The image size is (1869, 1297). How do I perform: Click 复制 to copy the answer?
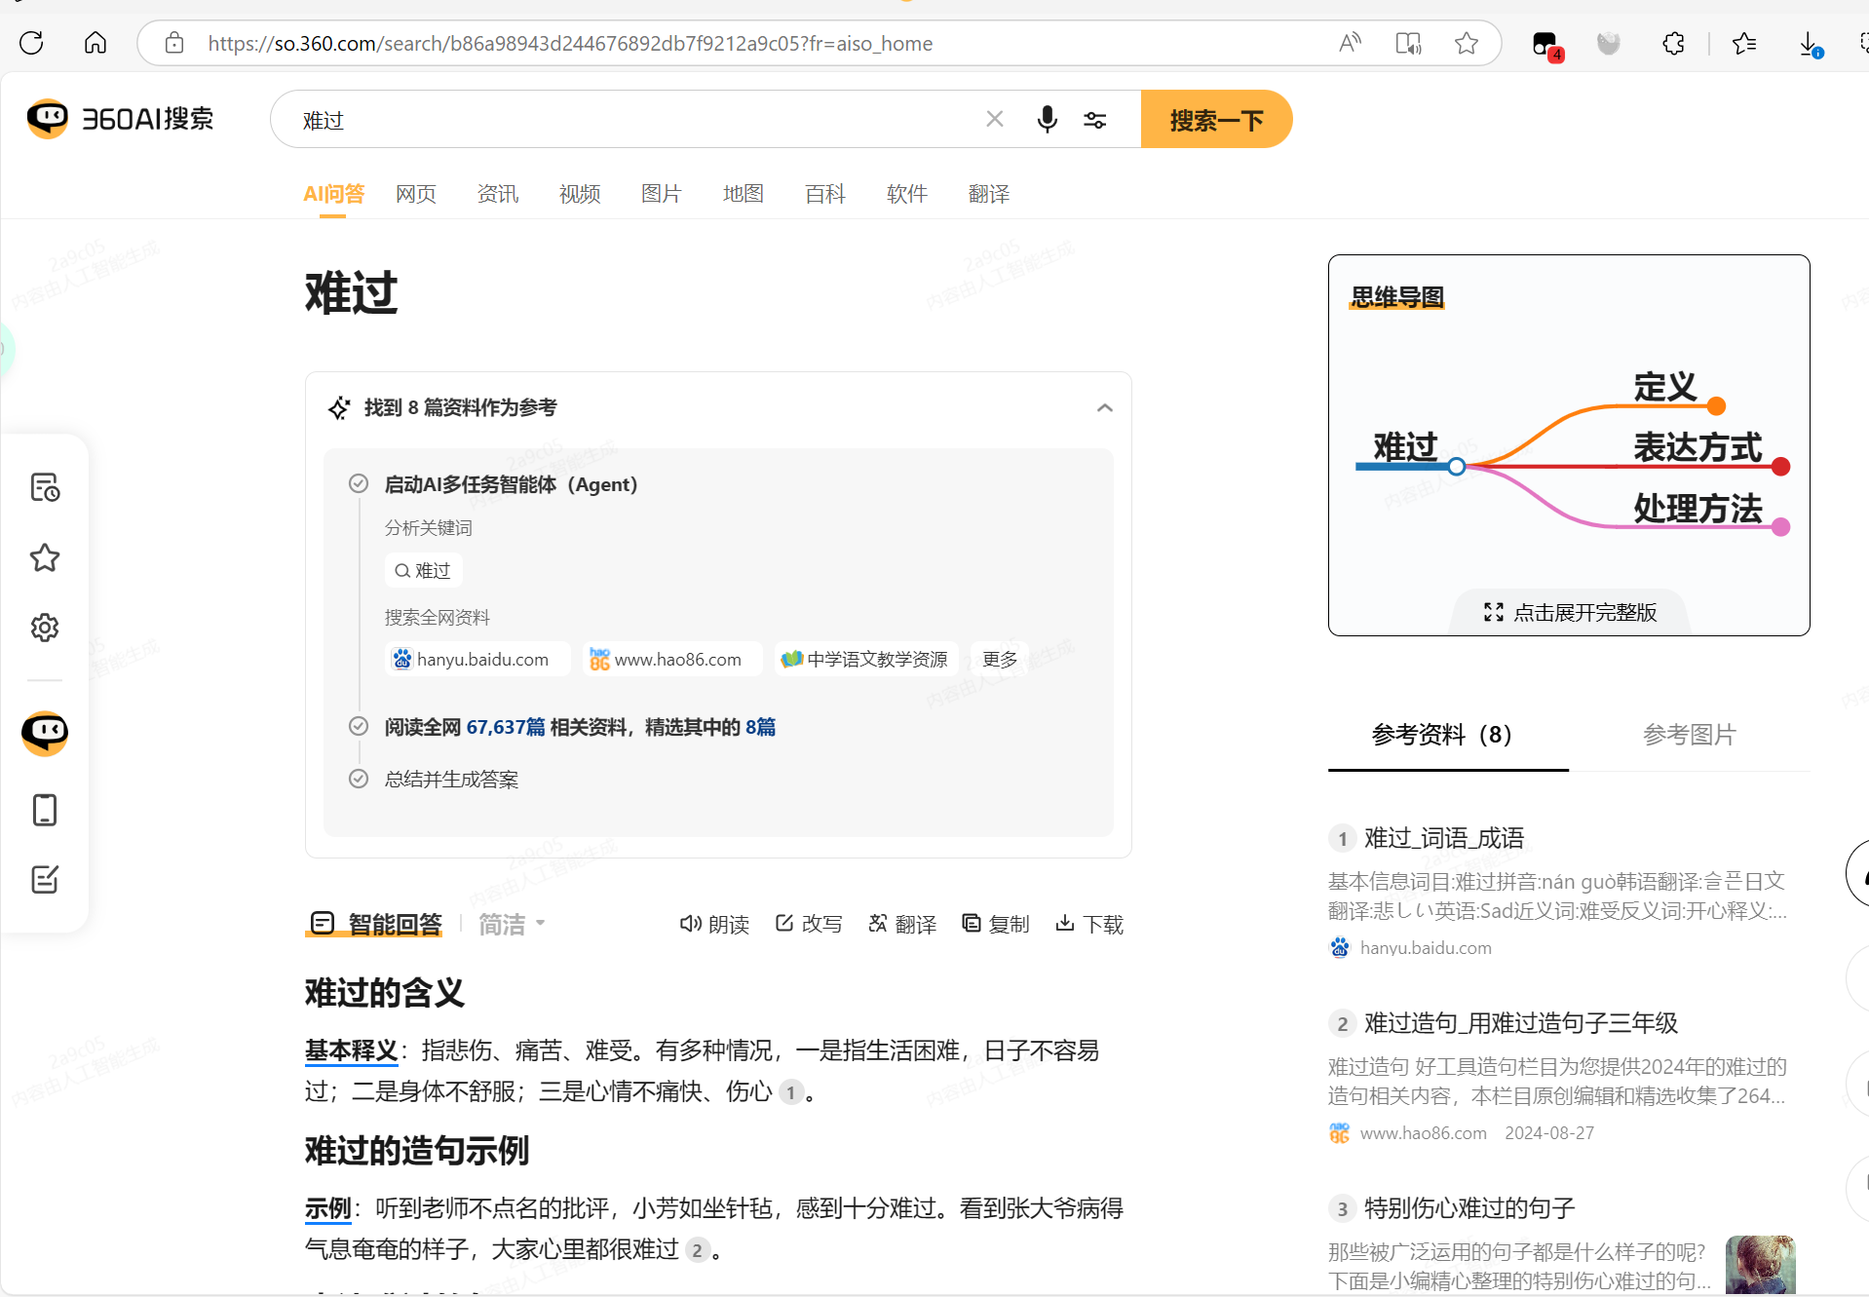point(996,924)
